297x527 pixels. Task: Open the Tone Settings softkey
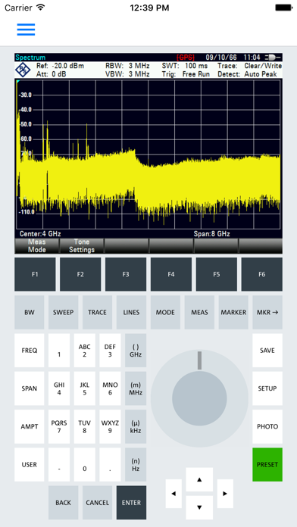point(82,245)
